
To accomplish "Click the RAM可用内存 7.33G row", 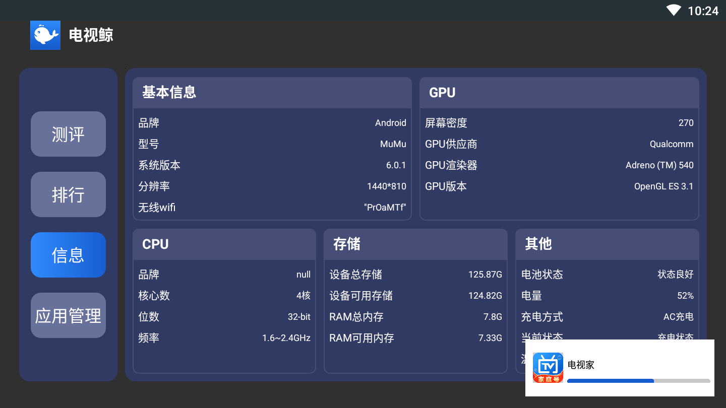I will point(415,338).
